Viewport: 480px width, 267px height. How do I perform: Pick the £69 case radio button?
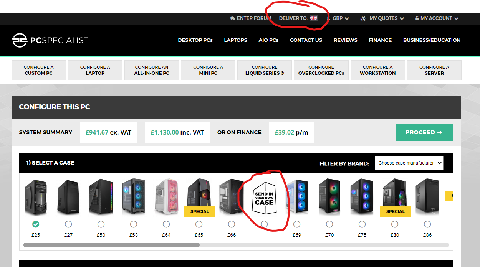tap(297, 224)
